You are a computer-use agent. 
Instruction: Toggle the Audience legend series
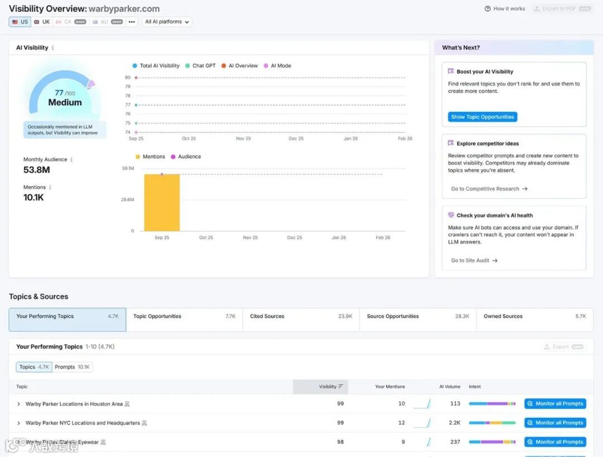pos(186,156)
